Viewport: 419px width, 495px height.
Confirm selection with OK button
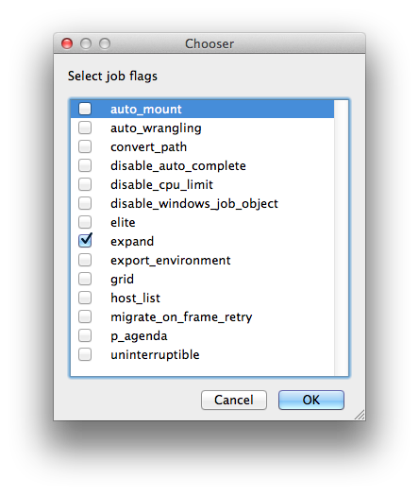(311, 400)
